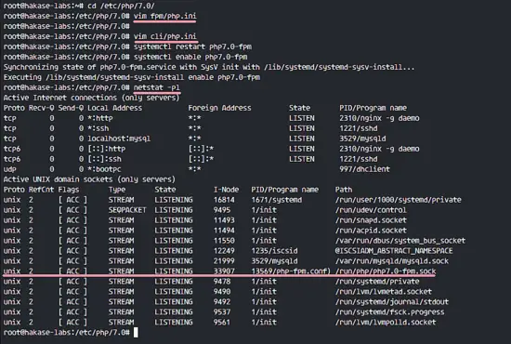Screen dimensions: 511x344
Task: Click the '/run/php/php7.0-fpm.sock' path
Action: pos(386,271)
